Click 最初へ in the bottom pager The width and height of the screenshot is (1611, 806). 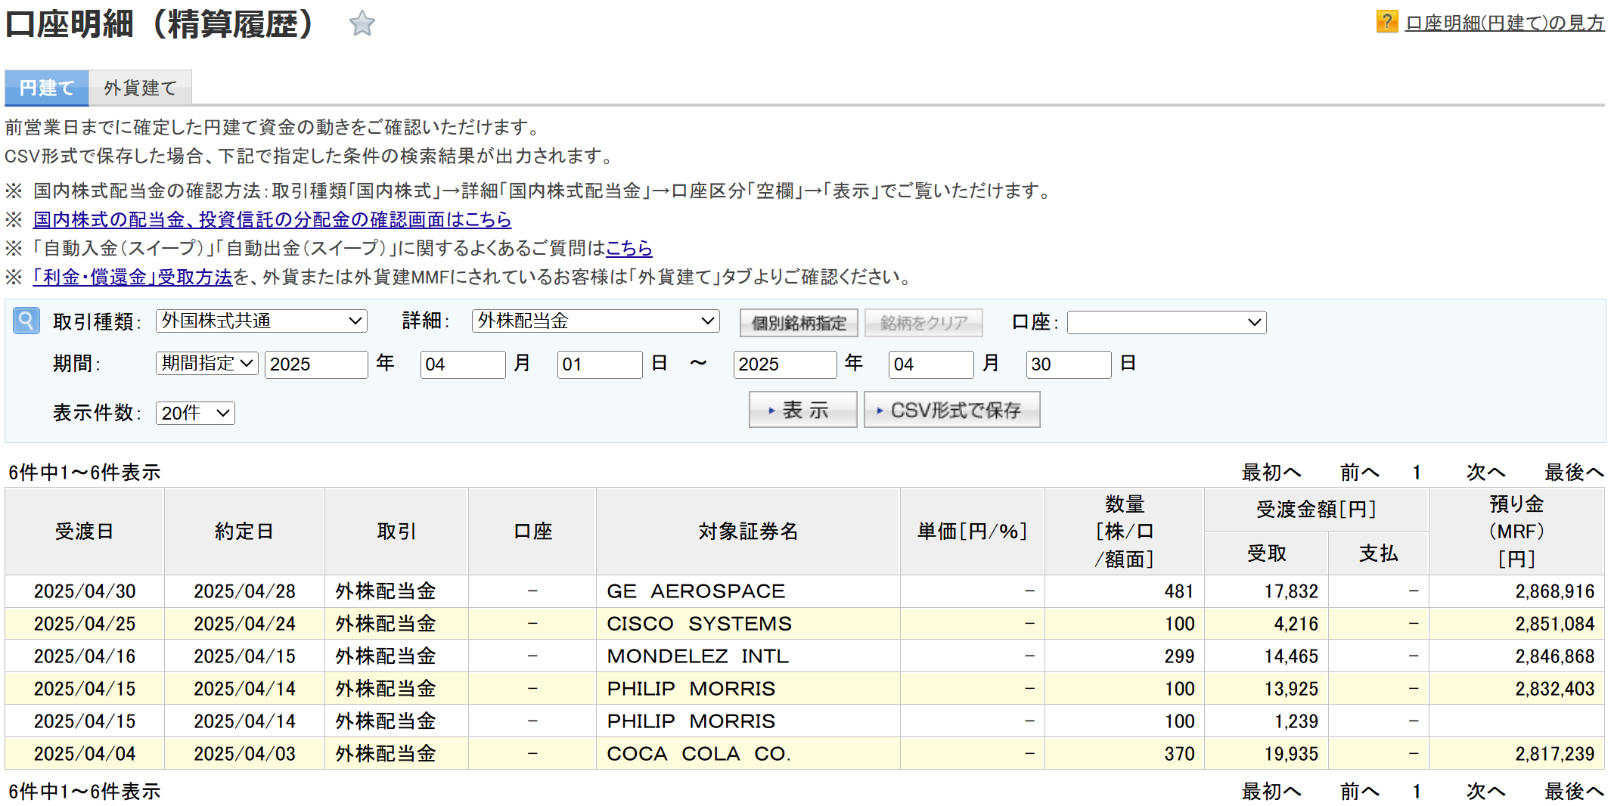click(x=1271, y=792)
